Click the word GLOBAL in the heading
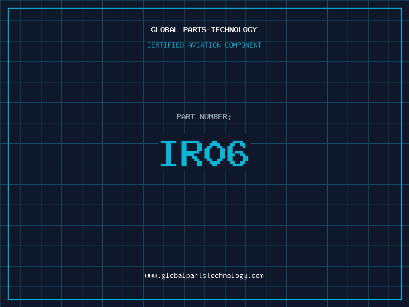Image resolution: width=409 pixels, height=307 pixels. 165,30
